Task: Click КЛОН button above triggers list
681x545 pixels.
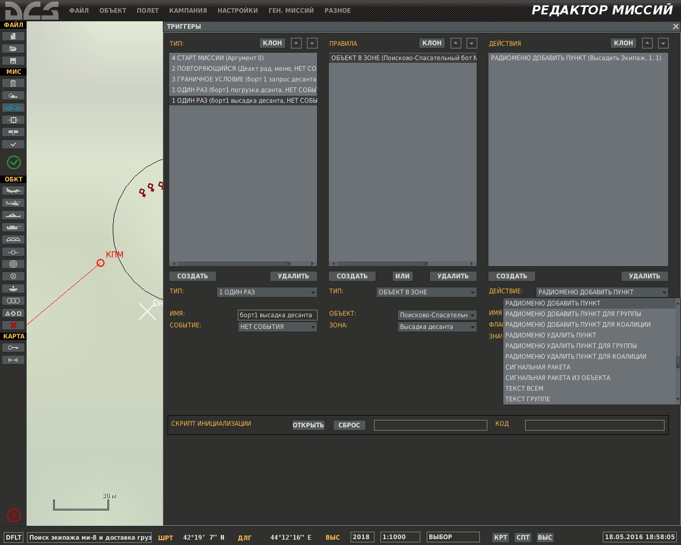Action: click(x=272, y=43)
